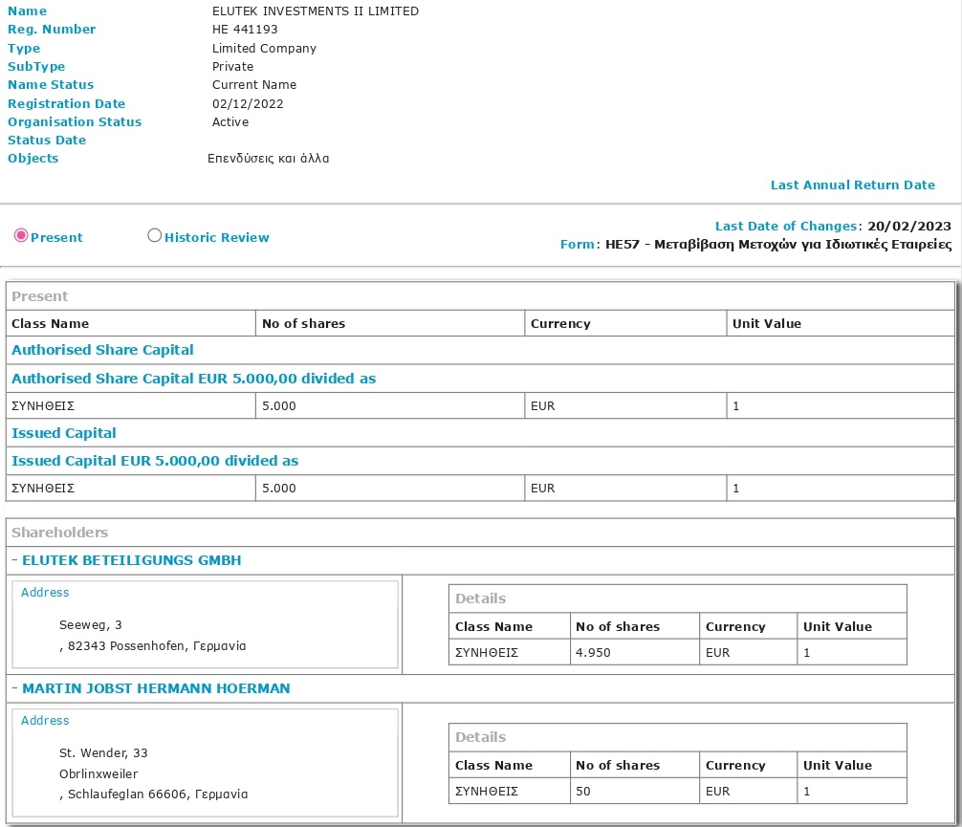This screenshot has height=827, width=962.
Task: Click the 'St. Wender, 33' address line
Action: pos(103,753)
